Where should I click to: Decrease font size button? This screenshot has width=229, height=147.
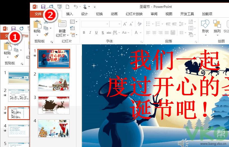coord(131,24)
